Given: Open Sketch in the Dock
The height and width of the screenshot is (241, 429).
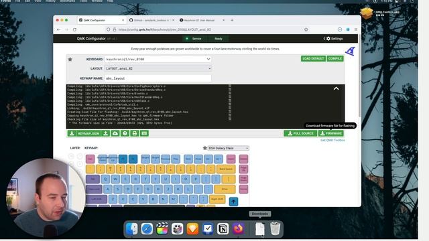Looking at the screenshot, I should 192,229.
